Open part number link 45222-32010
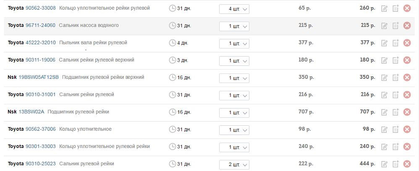The width and height of the screenshot is (419, 171). [x=41, y=43]
